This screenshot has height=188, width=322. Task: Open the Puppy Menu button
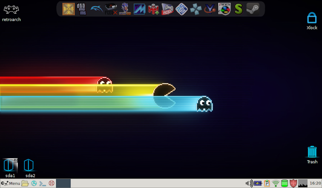(11, 183)
